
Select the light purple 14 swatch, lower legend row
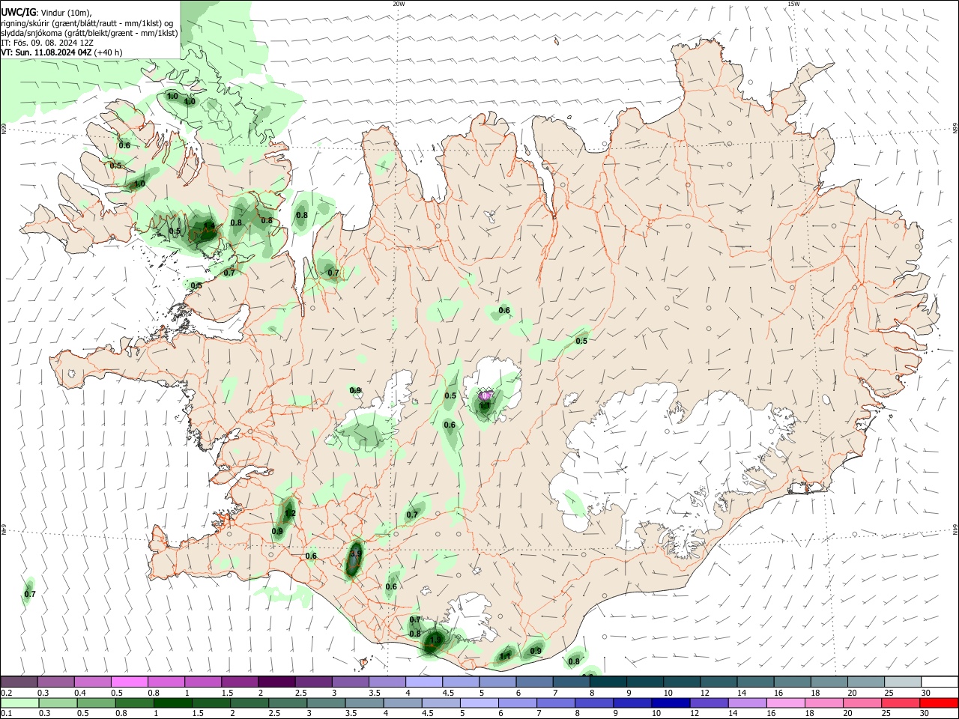(746, 703)
